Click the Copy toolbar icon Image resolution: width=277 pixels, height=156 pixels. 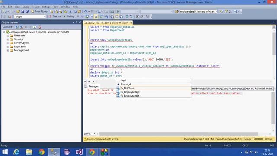pyautogui.click(x=75, y=12)
